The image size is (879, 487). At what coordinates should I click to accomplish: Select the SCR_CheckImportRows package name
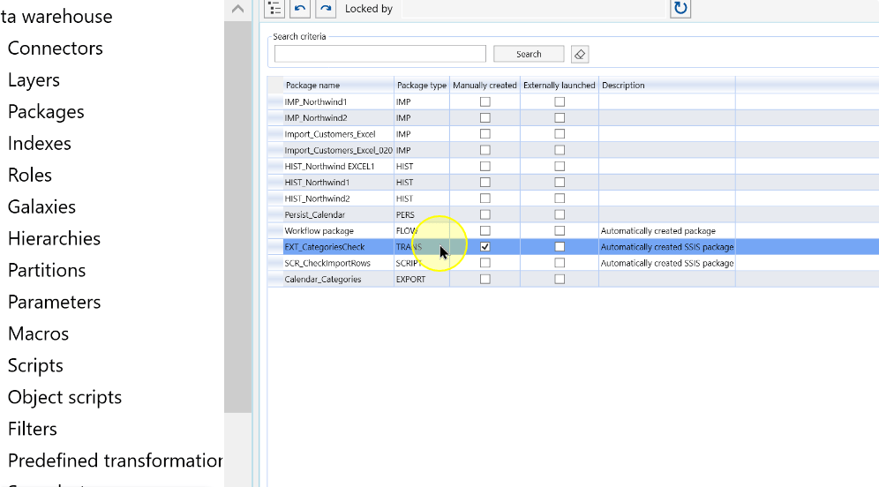click(x=327, y=263)
